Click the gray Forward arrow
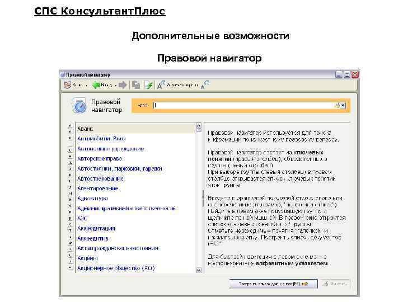Screen dimensions: 403x302 point(123,85)
